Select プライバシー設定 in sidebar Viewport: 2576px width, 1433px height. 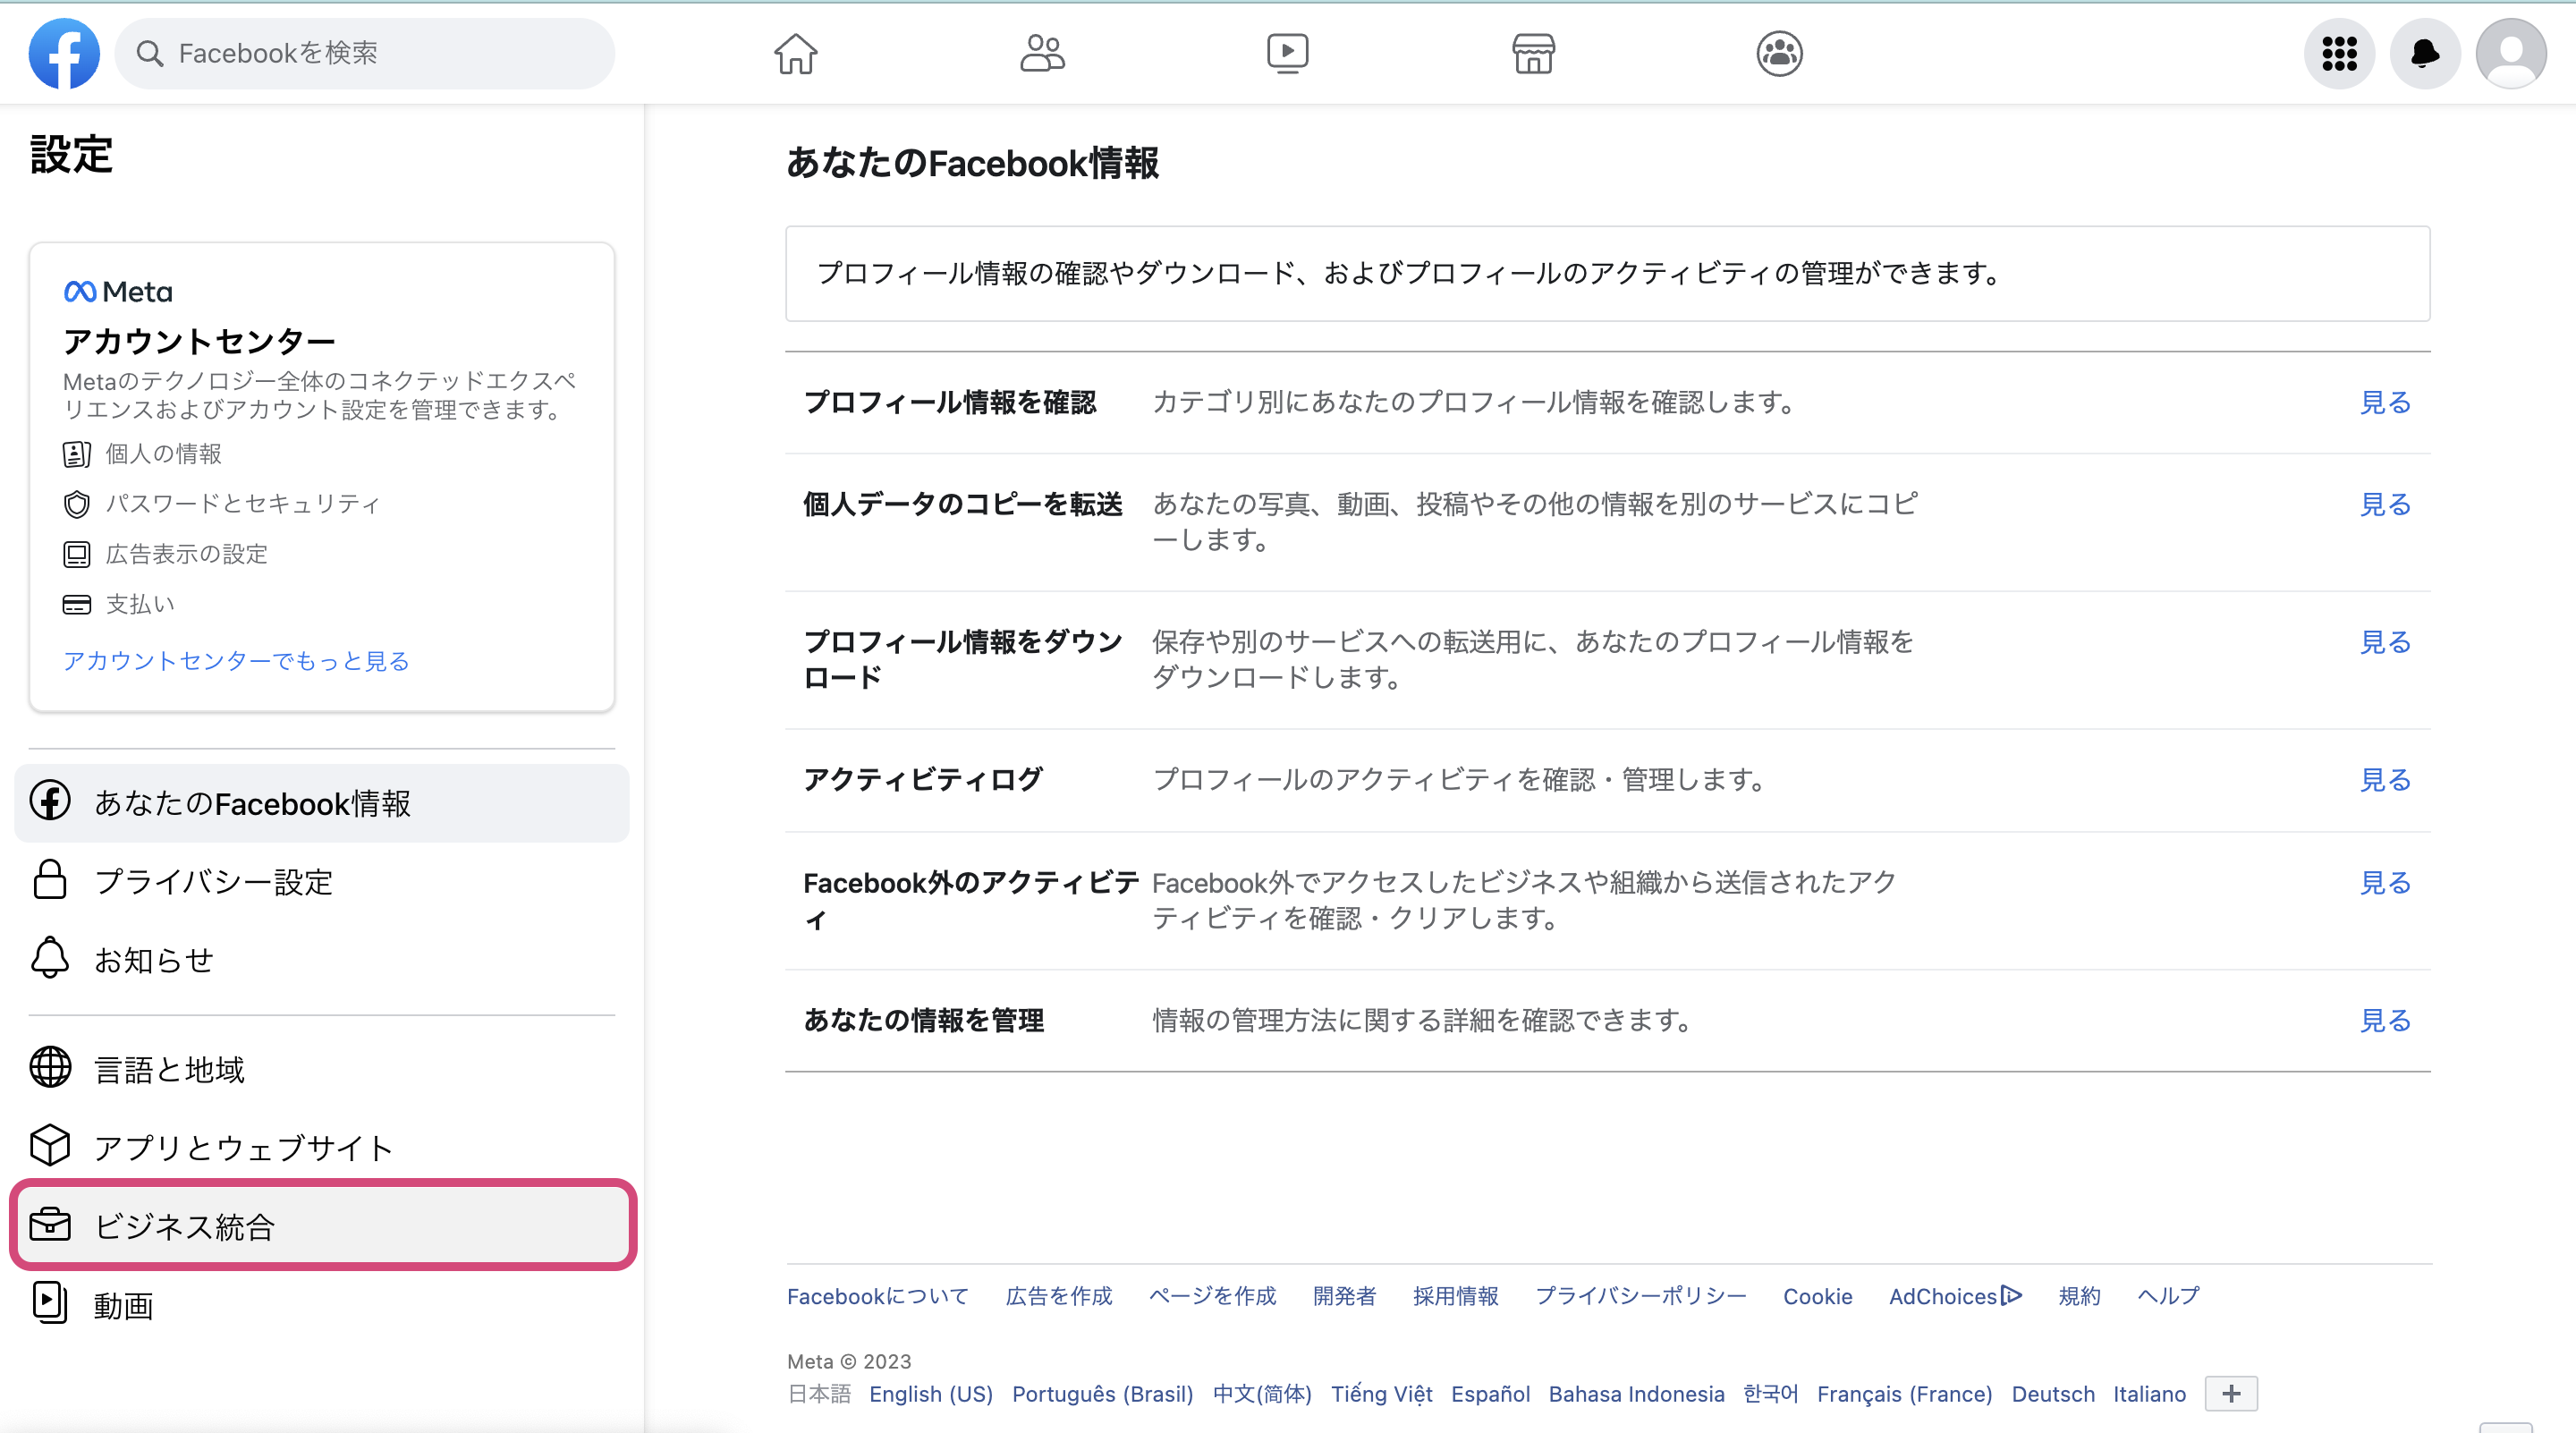[x=322, y=882]
